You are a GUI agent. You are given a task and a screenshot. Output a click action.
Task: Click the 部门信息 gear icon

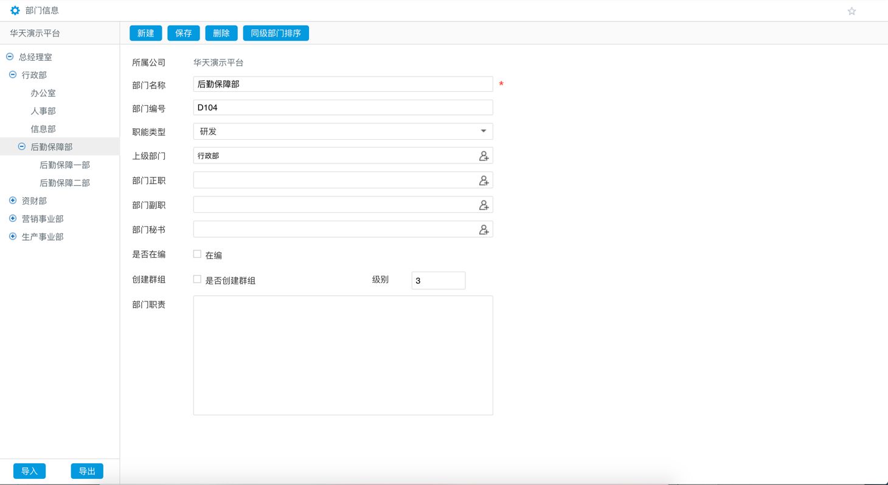point(15,10)
